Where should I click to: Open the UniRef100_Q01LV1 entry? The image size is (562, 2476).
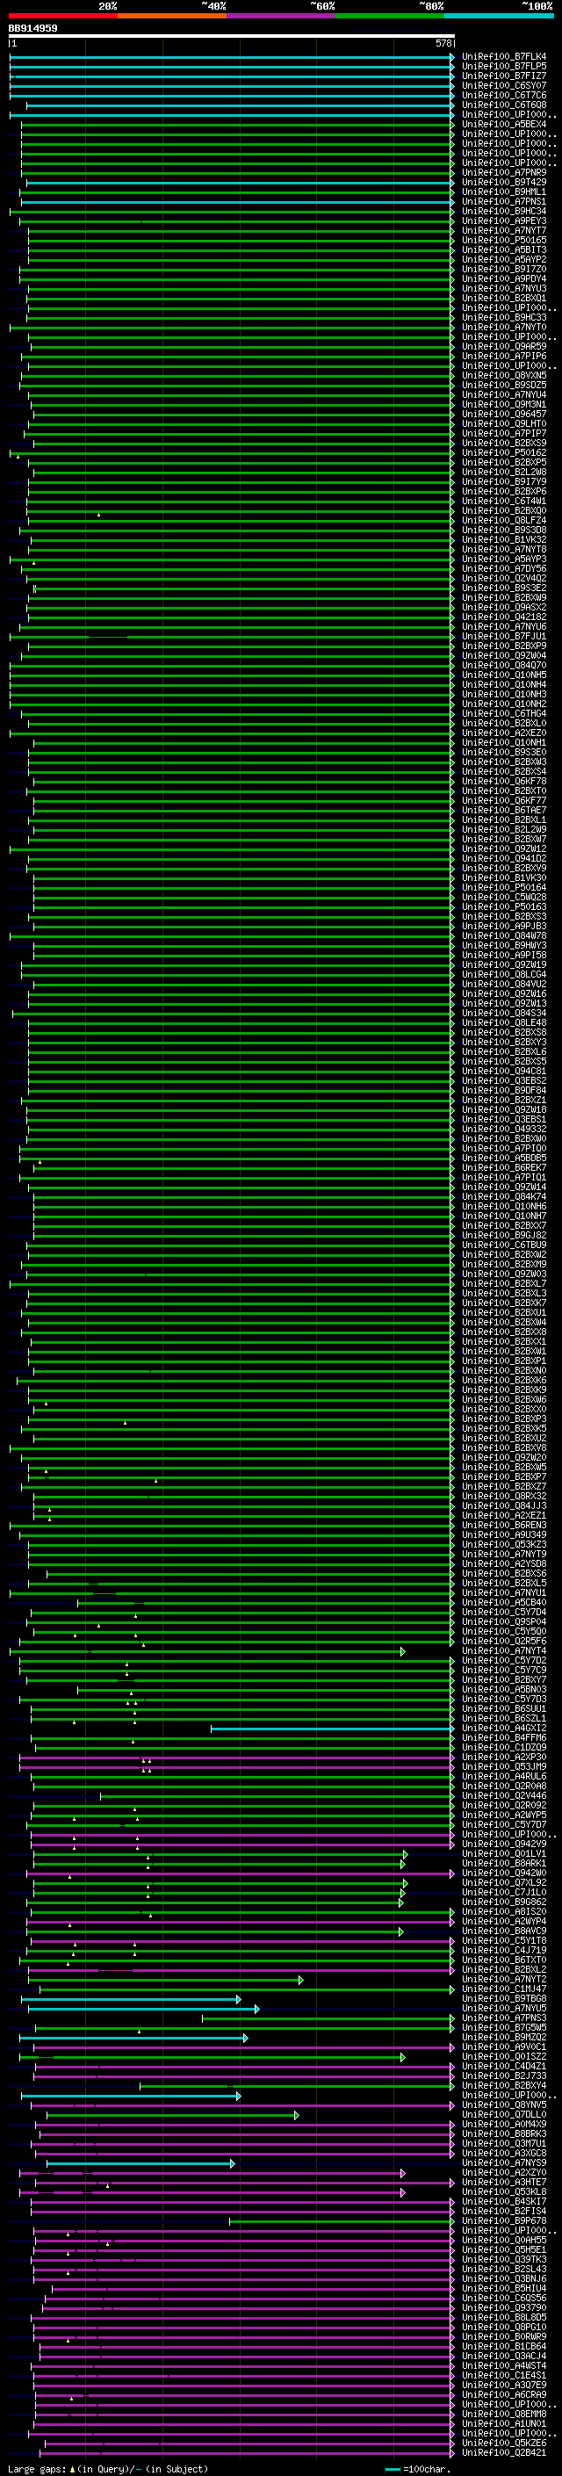(x=504, y=1854)
